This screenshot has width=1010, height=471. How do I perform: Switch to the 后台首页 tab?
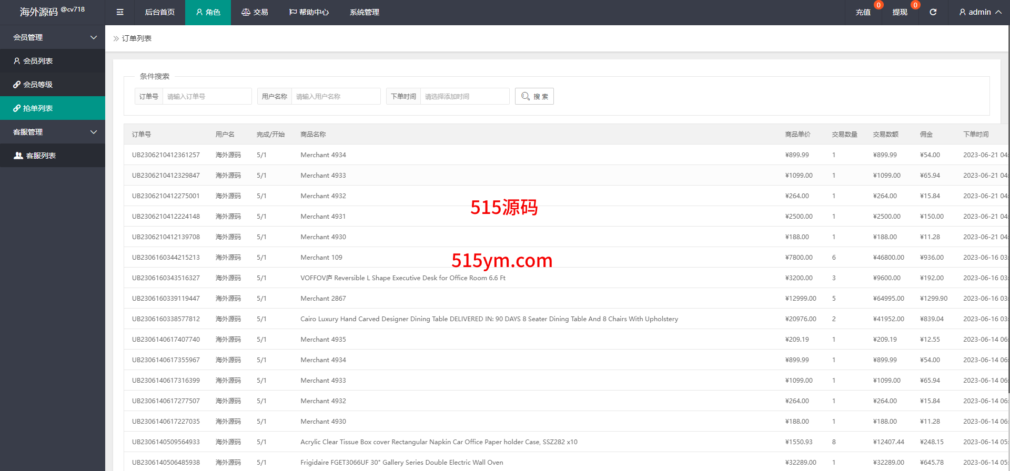point(159,12)
